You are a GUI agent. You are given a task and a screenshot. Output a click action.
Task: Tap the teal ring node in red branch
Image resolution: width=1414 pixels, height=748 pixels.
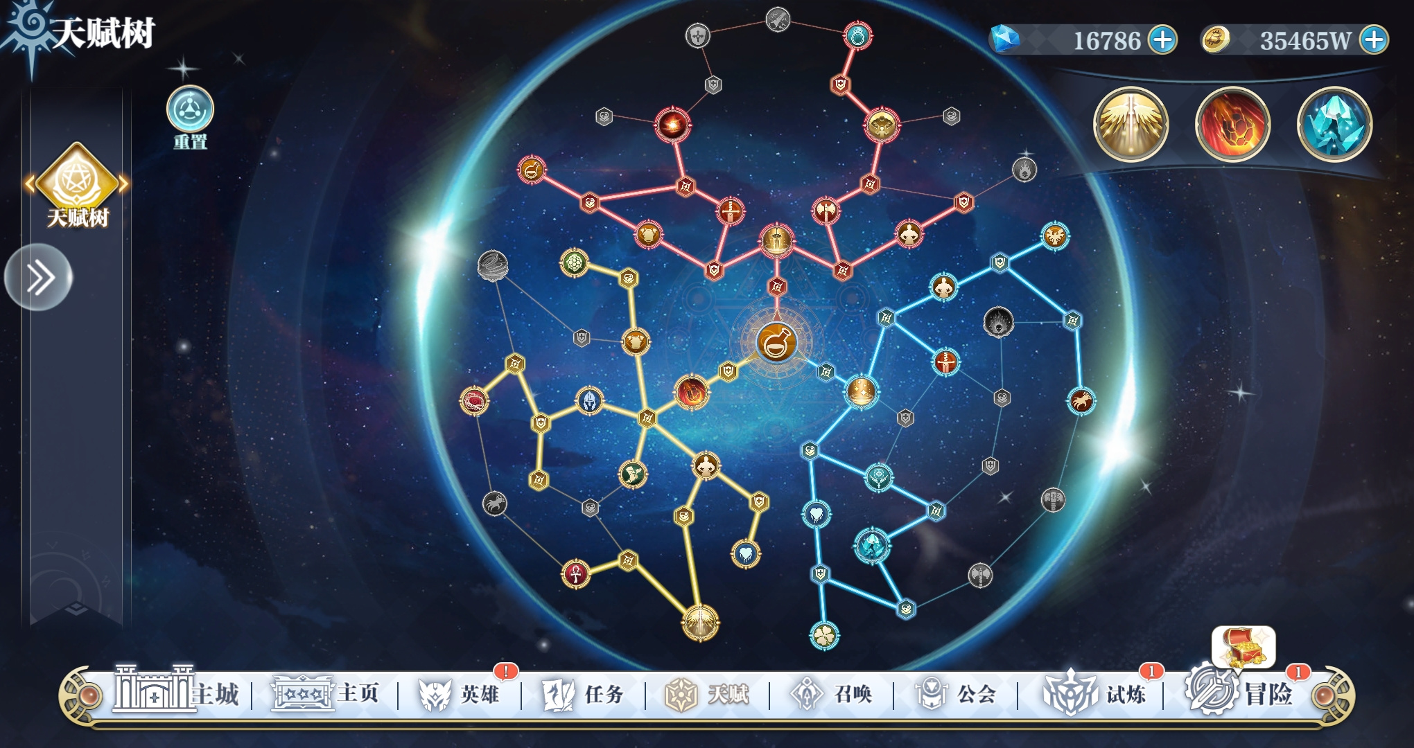[x=857, y=35]
